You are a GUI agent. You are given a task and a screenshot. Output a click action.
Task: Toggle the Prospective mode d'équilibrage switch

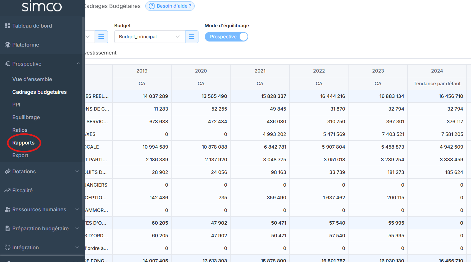click(226, 37)
